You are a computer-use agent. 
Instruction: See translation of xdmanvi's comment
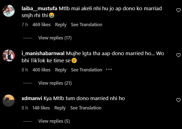86,108
